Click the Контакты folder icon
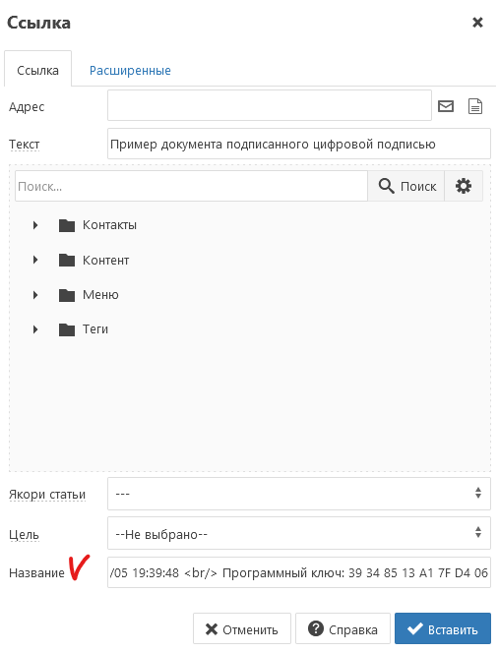The width and height of the screenshot is (498, 653). [67, 225]
